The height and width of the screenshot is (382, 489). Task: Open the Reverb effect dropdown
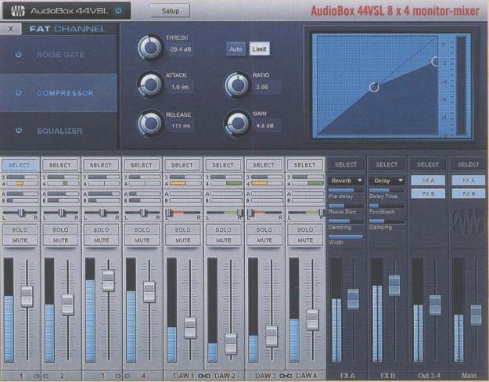[x=346, y=180]
